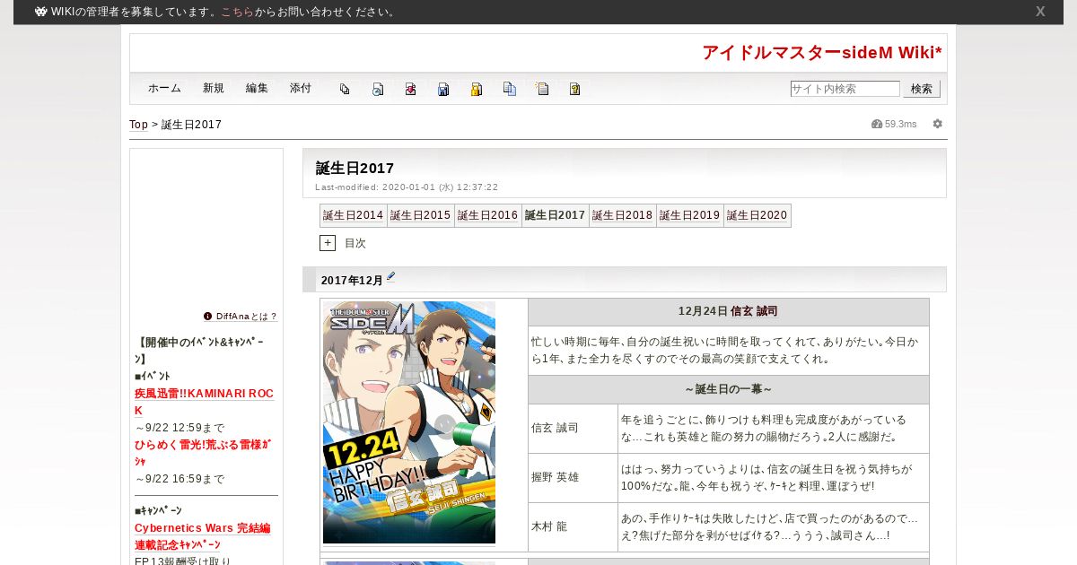
Task: Open the ホーム menu item
Action: point(164,89)
